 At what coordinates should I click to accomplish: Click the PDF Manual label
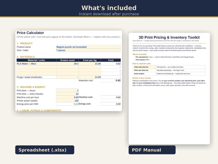152,150
